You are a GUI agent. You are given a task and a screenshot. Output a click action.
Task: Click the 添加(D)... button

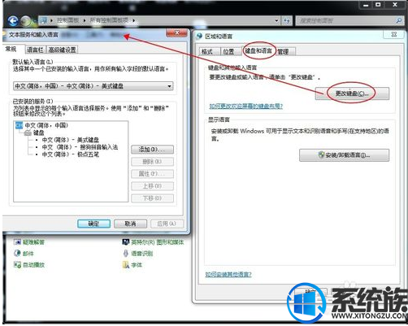[152, 150]
